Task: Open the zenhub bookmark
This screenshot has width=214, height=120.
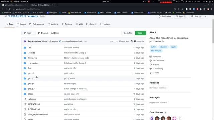Action: click(x=177, y=13)
